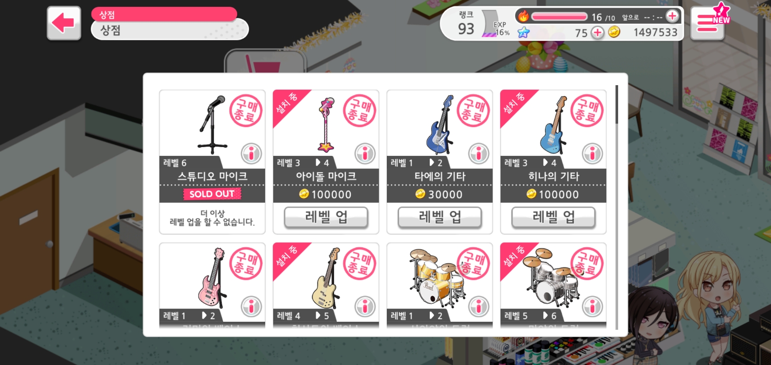This screenshot has height=365, width=771.
Task: Show info for 타에의 기타
Action: tap(478, 153)
